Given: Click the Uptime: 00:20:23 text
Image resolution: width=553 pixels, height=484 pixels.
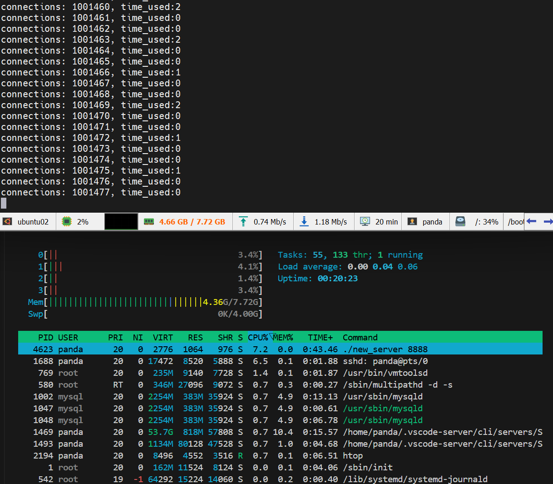Looking at the screenshot, I should point(318,278).
